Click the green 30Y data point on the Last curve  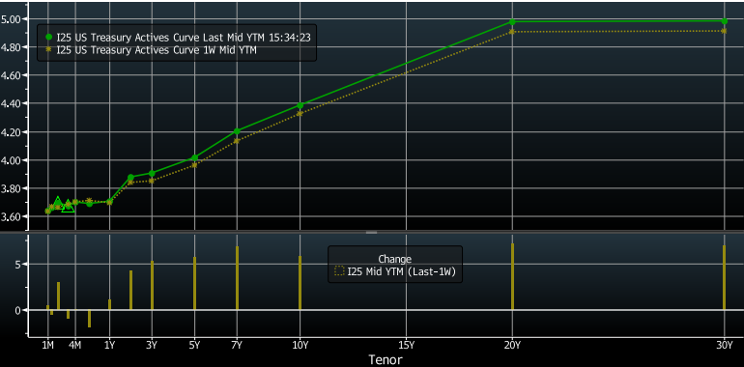click(x=724, y=21)
